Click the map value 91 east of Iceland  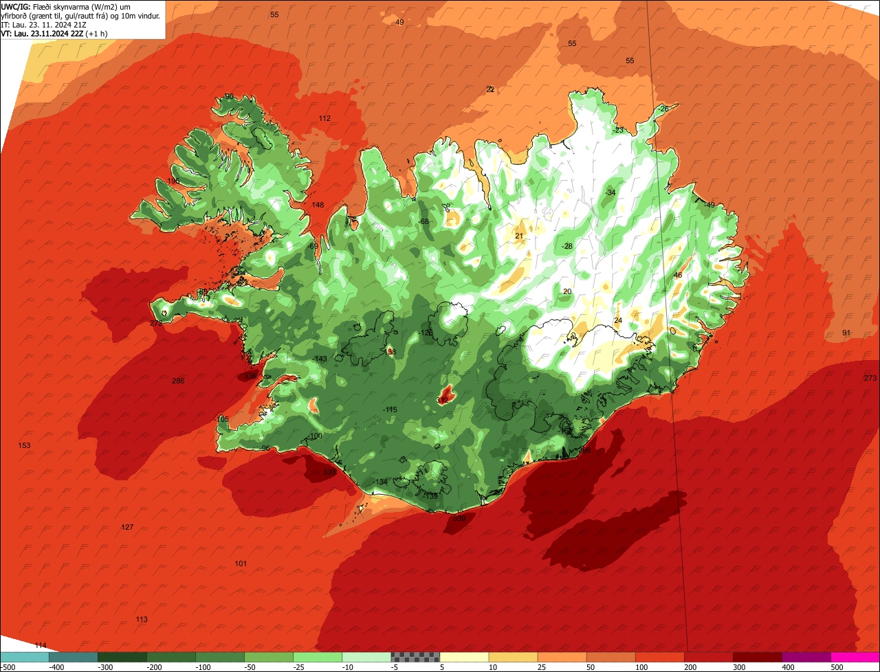846,333
